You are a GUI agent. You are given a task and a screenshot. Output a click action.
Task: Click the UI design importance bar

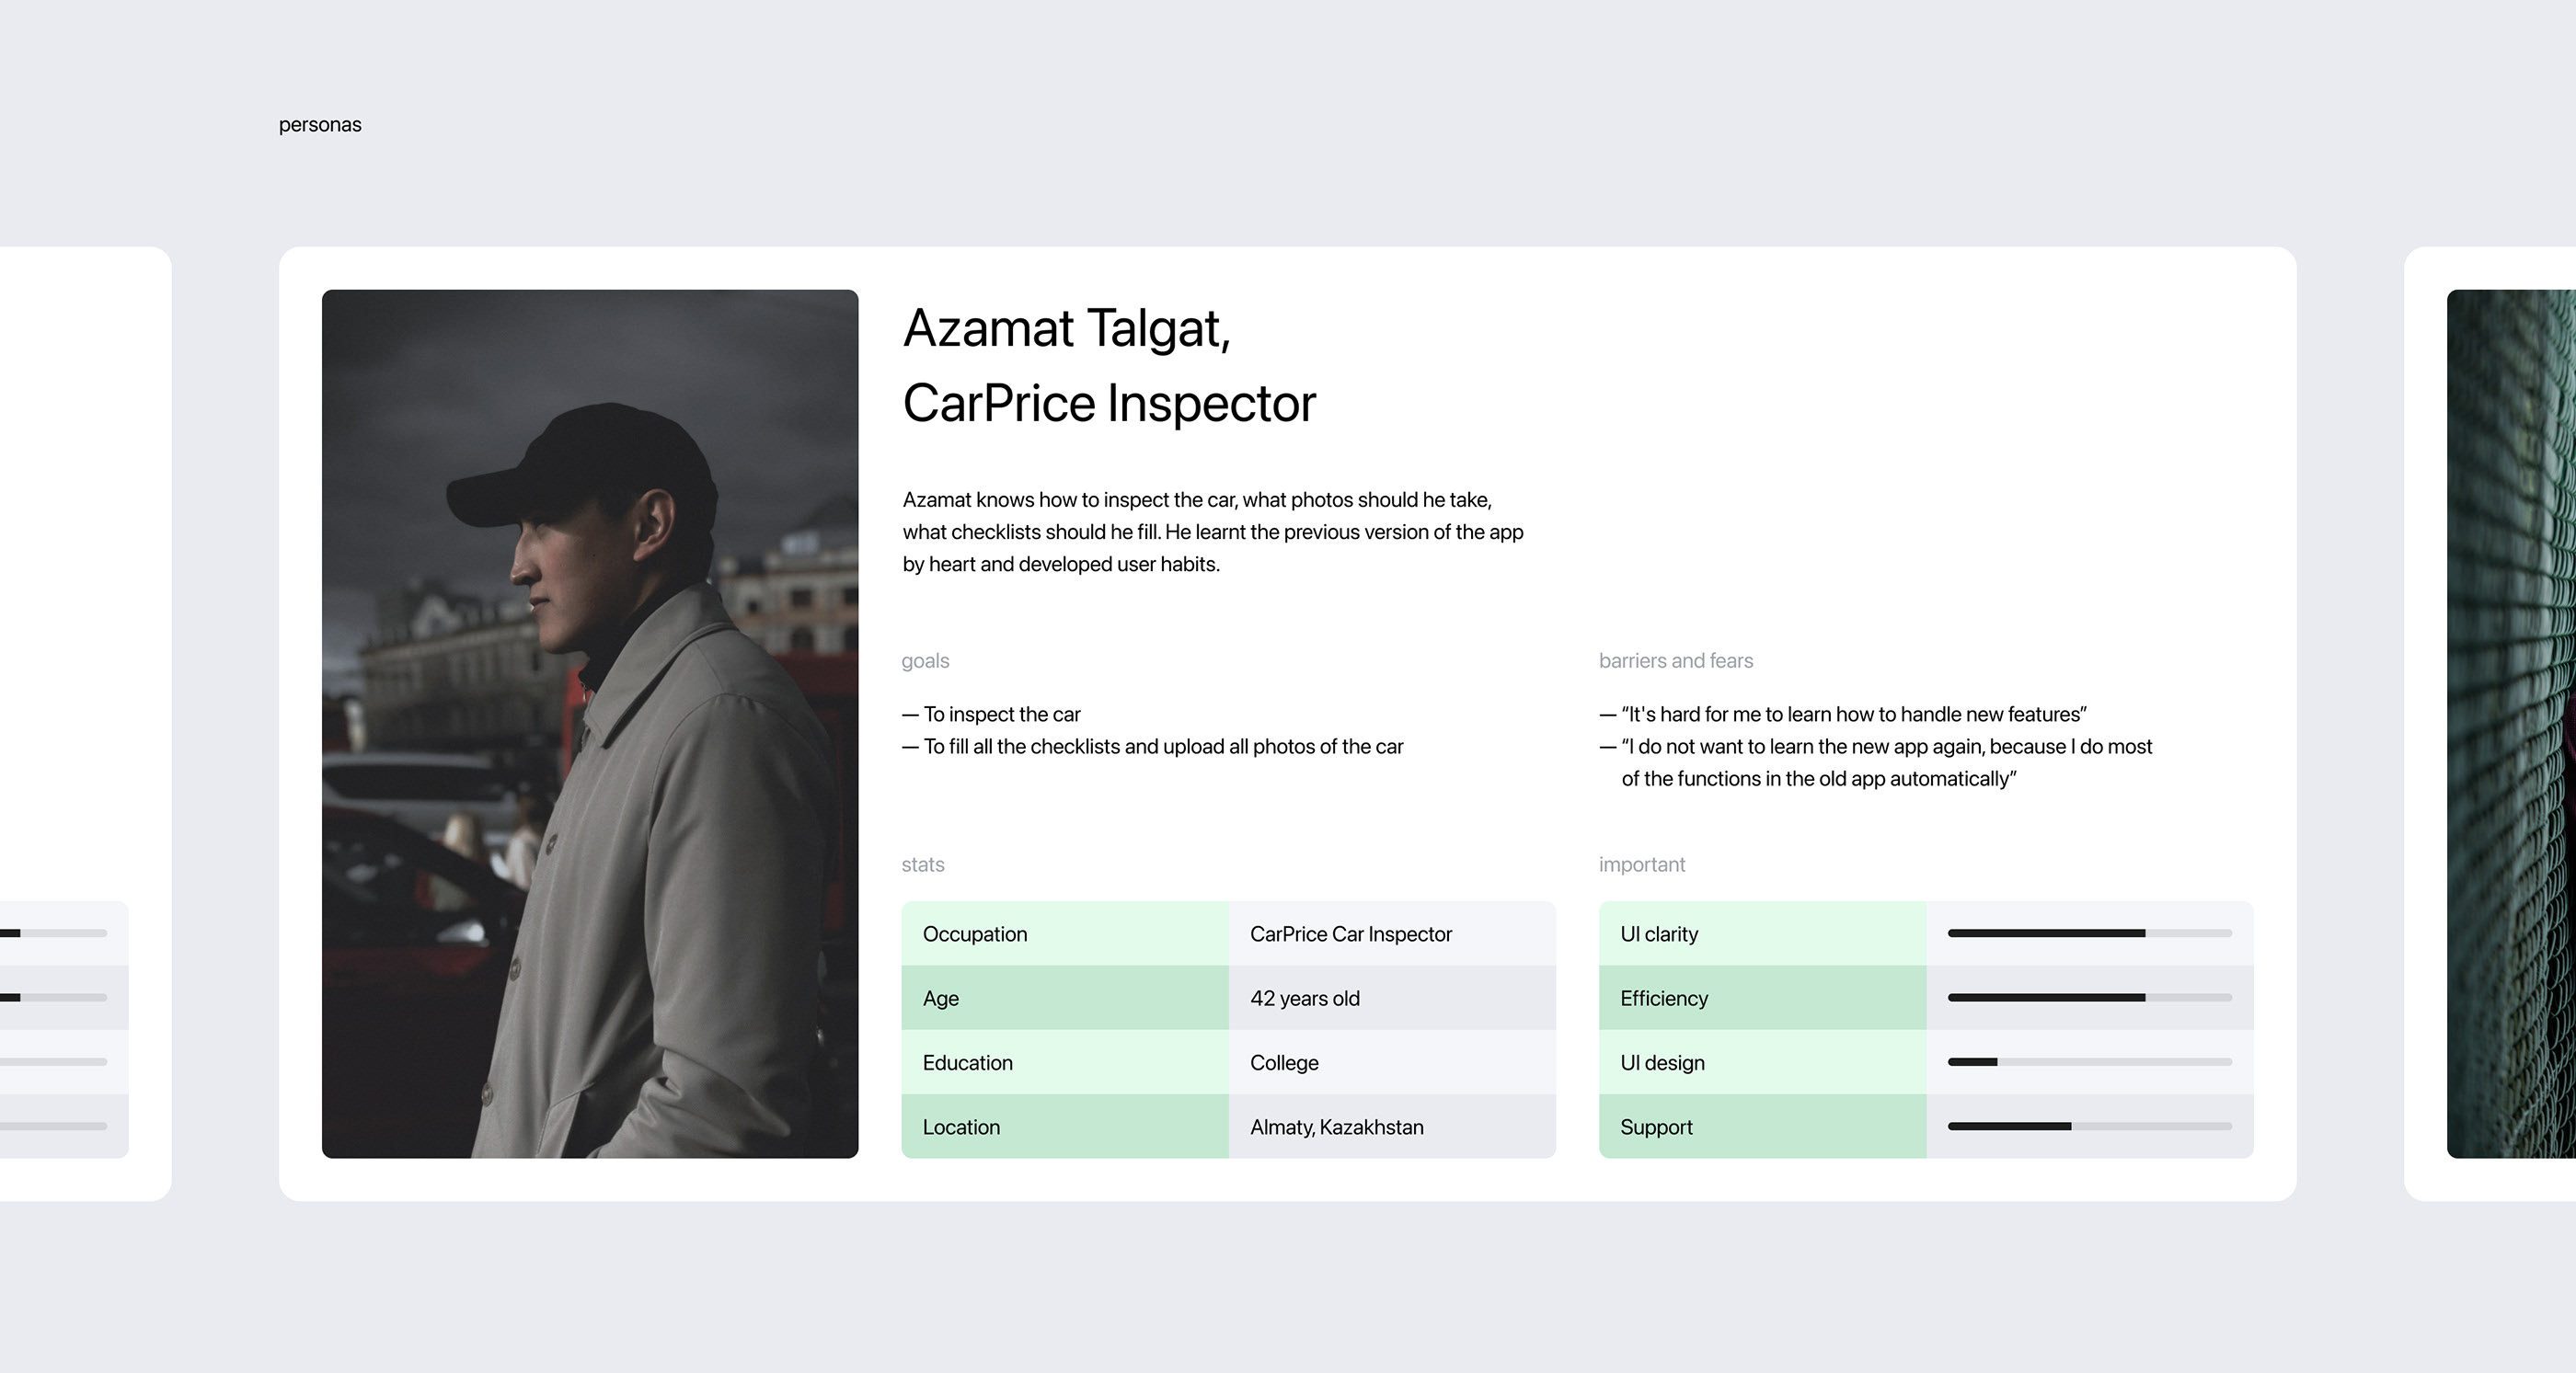[2089, 1061]
